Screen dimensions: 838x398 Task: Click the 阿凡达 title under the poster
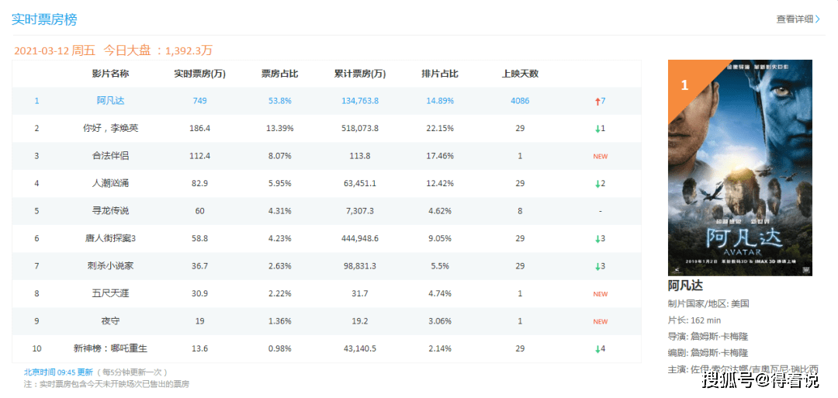(x=686, y=286)
